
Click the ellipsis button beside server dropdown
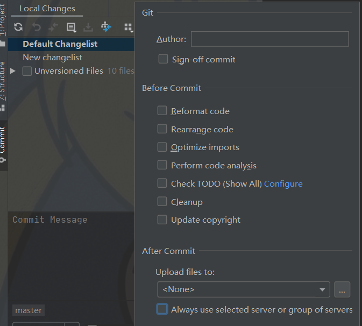tap(342, 289)
